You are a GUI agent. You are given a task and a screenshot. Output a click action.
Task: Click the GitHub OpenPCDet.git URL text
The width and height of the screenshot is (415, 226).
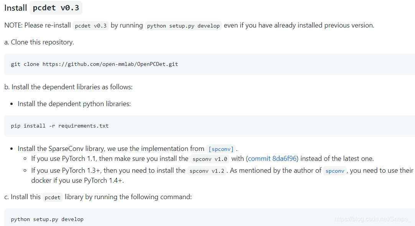click(x=110, y=64)
